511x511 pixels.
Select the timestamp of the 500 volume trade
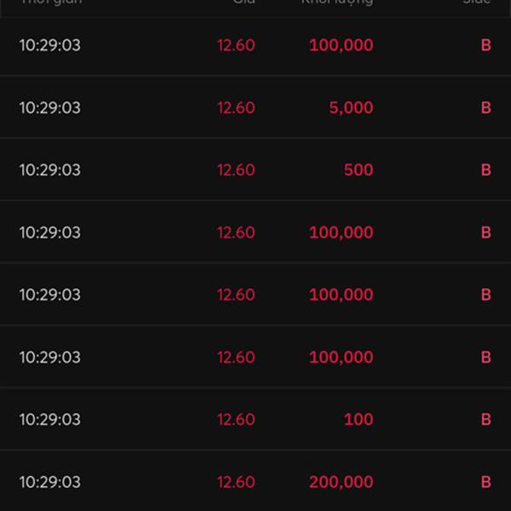pyautogui.click(x=50, y=170)
